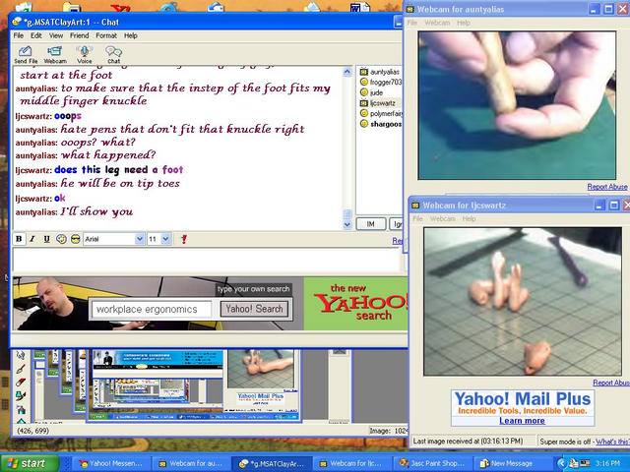The width and height of the screenshot is (630, 472).
Task: Open the Format menu
Action: [106, 35]
